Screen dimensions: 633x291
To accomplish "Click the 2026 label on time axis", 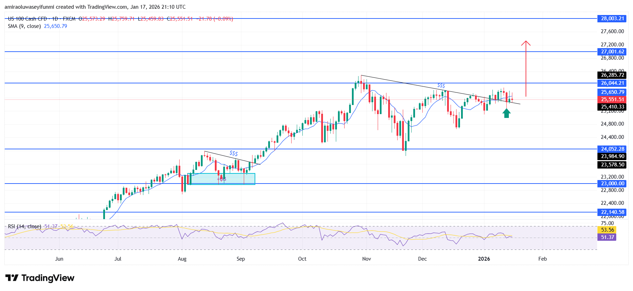I will click(x=484, y=259).
